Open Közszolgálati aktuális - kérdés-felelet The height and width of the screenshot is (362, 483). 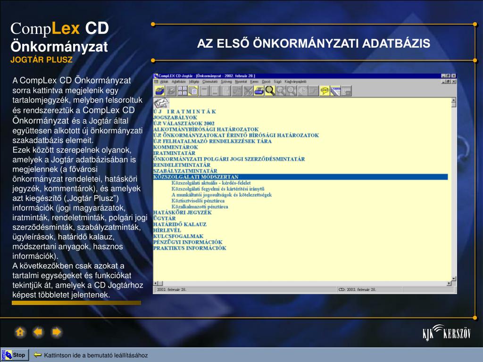point(211,183)
